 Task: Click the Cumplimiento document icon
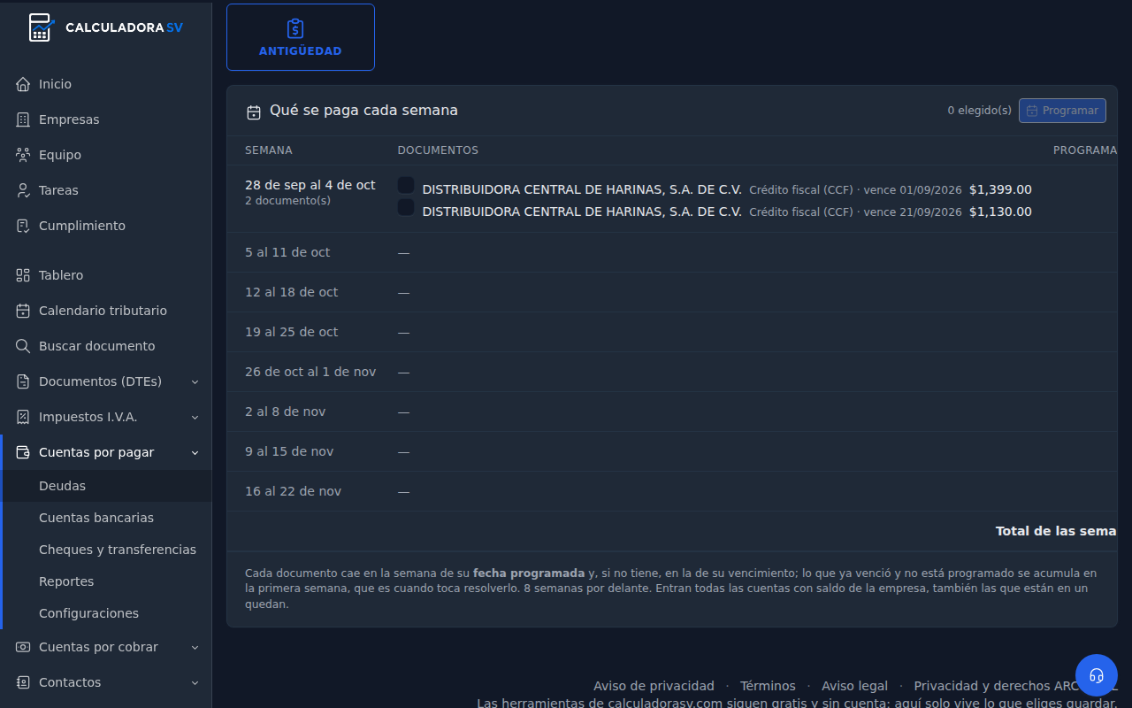23,226
